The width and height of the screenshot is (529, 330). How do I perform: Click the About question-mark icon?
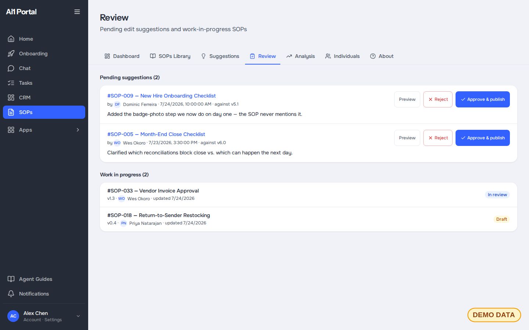373,56
